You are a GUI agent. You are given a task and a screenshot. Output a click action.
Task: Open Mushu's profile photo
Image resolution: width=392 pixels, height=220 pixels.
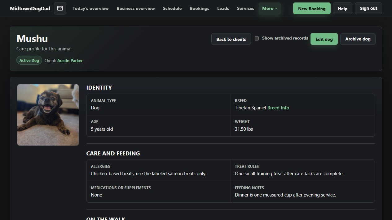click(x=48, y=115)
